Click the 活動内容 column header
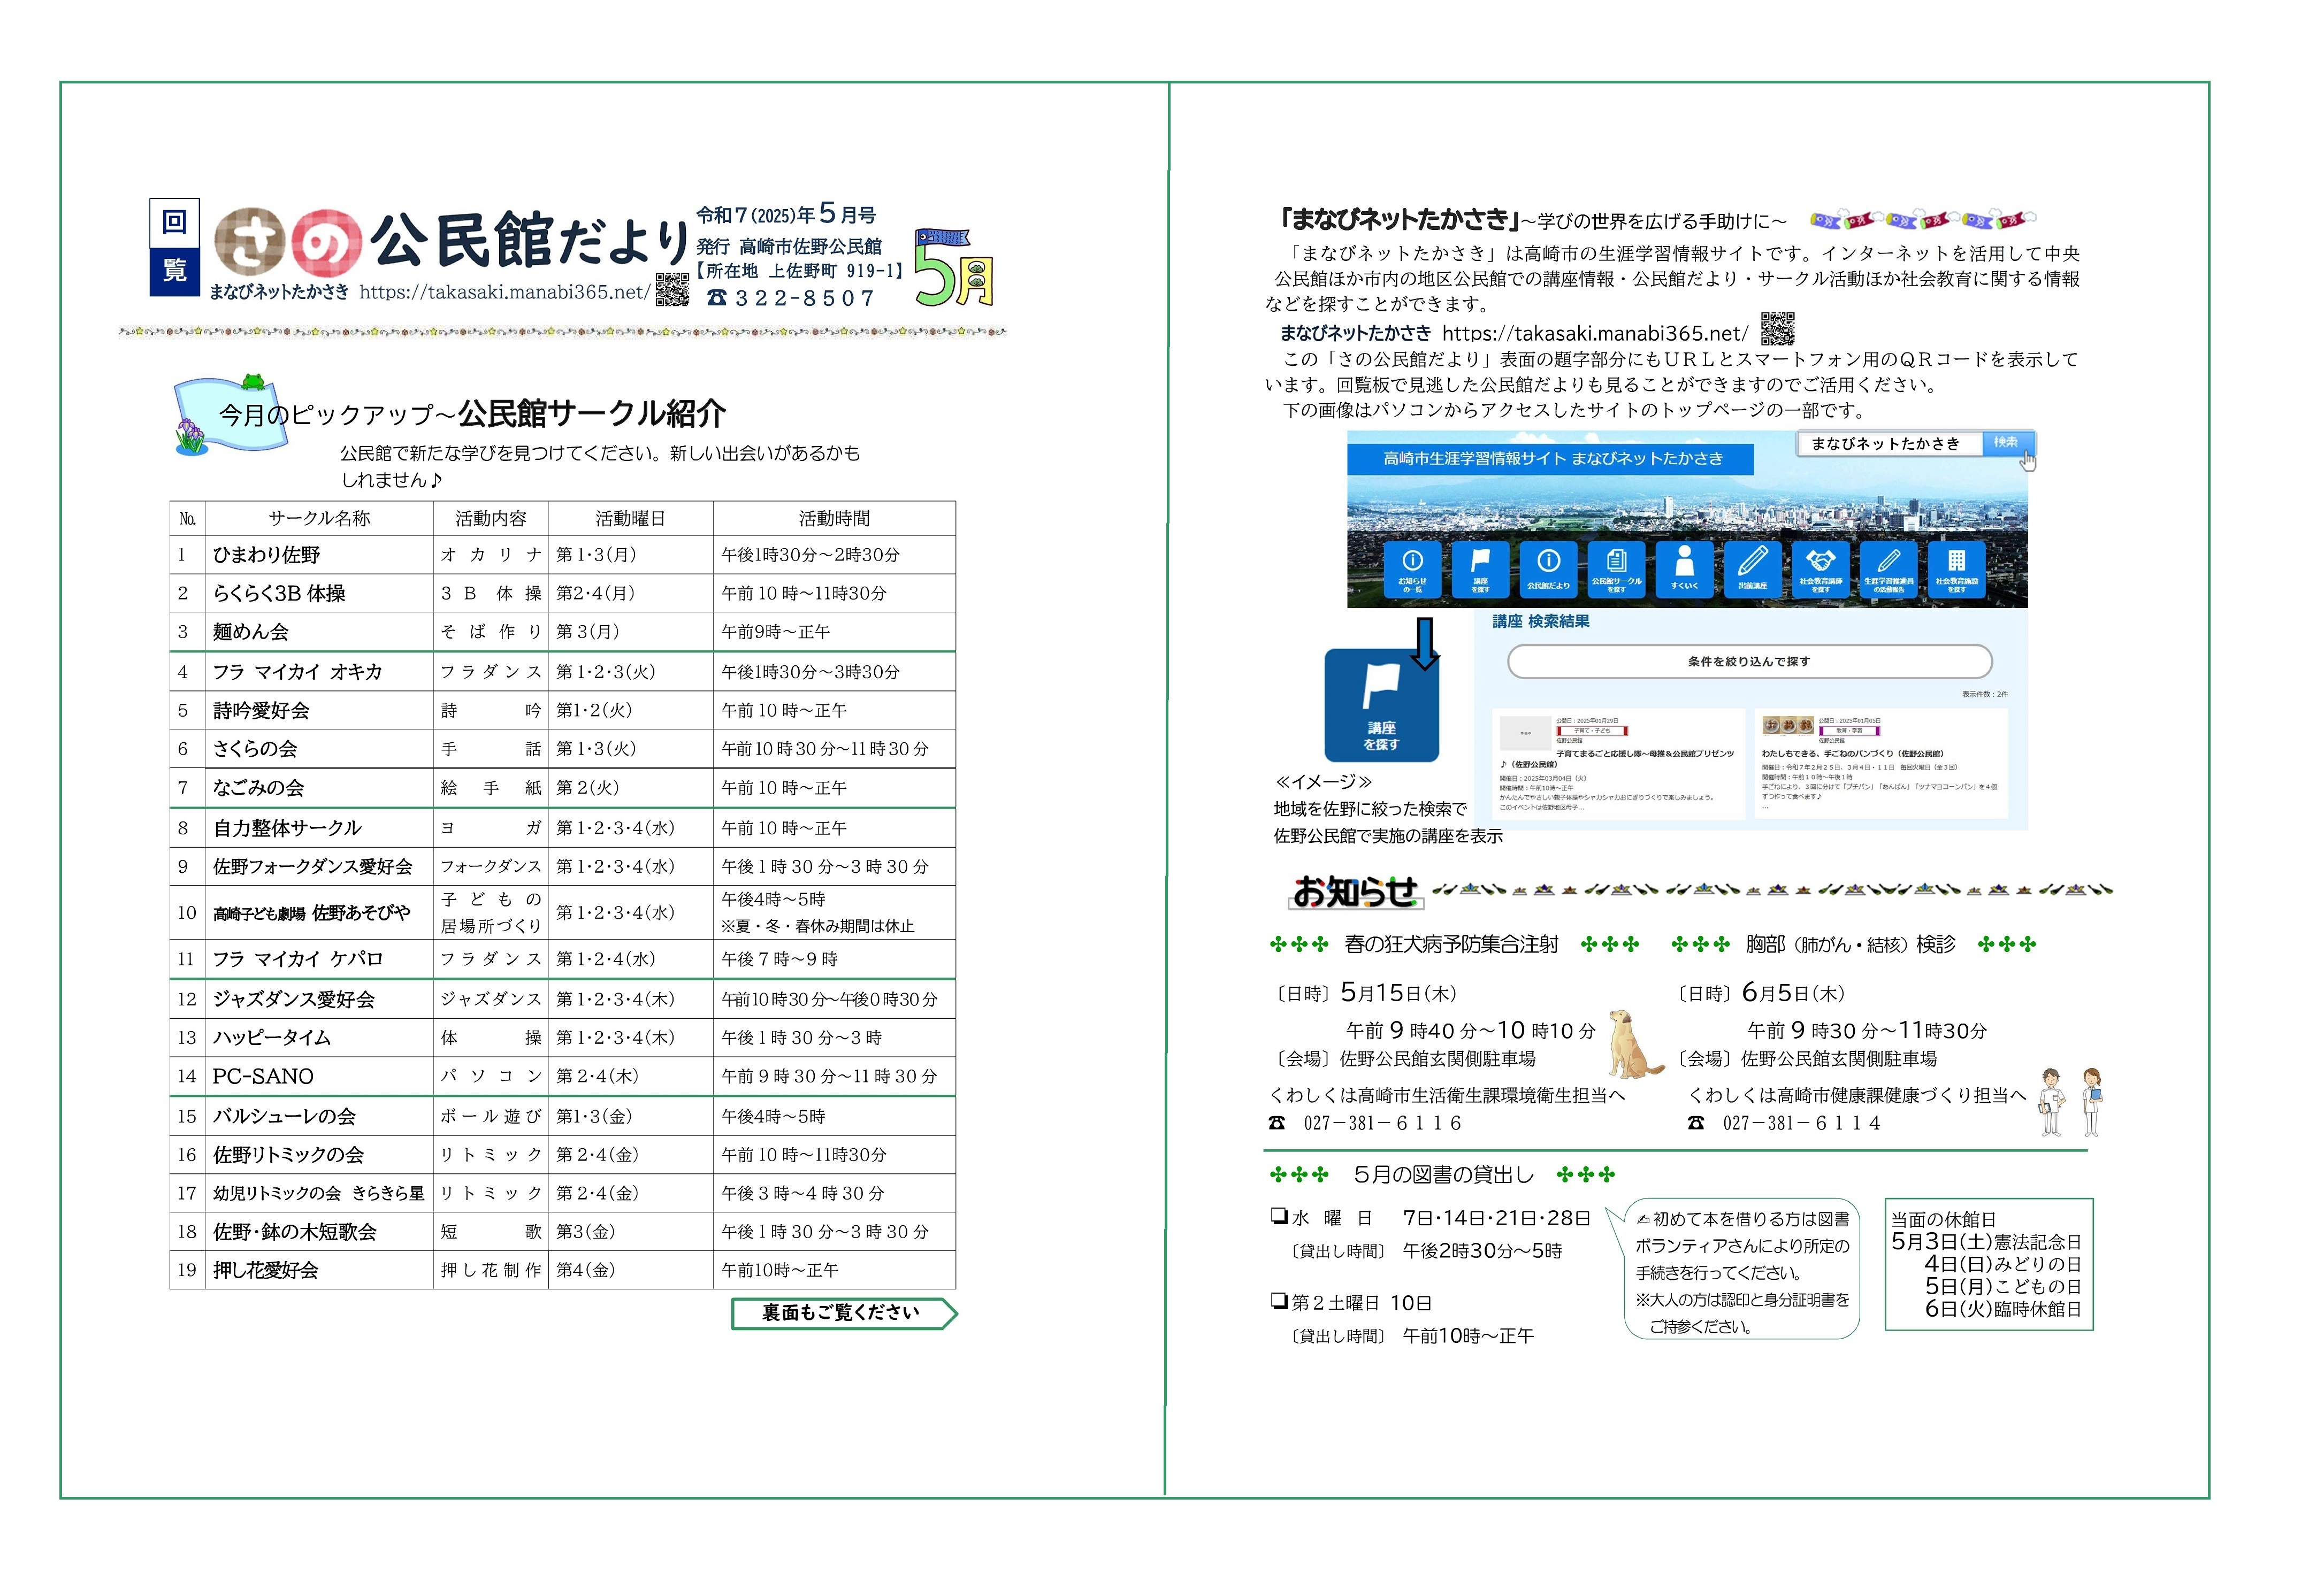Image resolution: width=2324 pixels, height=1583 pixels. pos(490,518)
